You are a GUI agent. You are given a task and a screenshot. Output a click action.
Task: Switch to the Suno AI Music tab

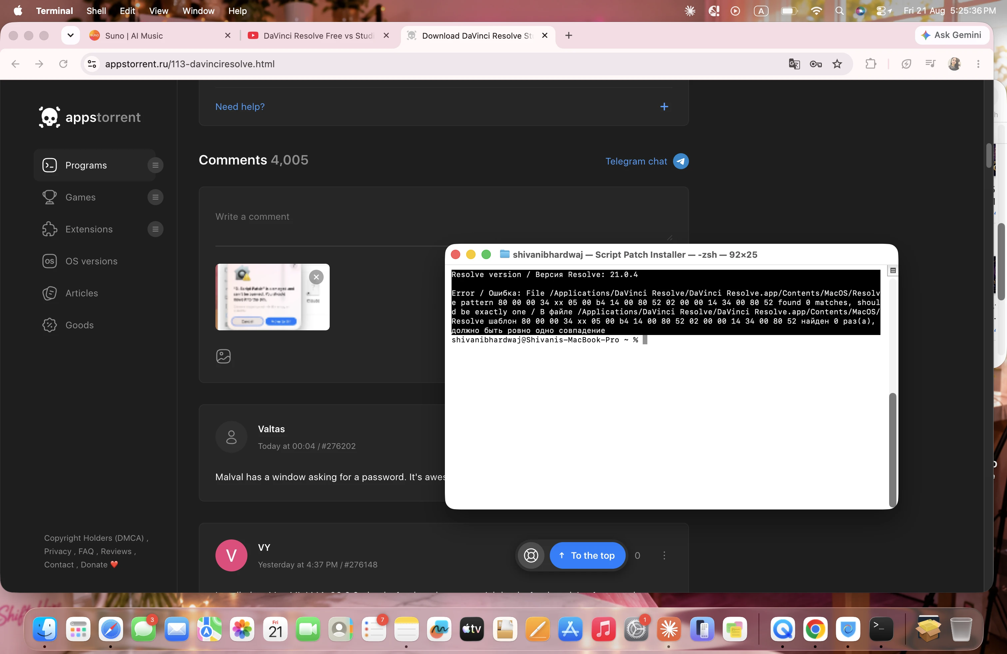pos(161,36)
